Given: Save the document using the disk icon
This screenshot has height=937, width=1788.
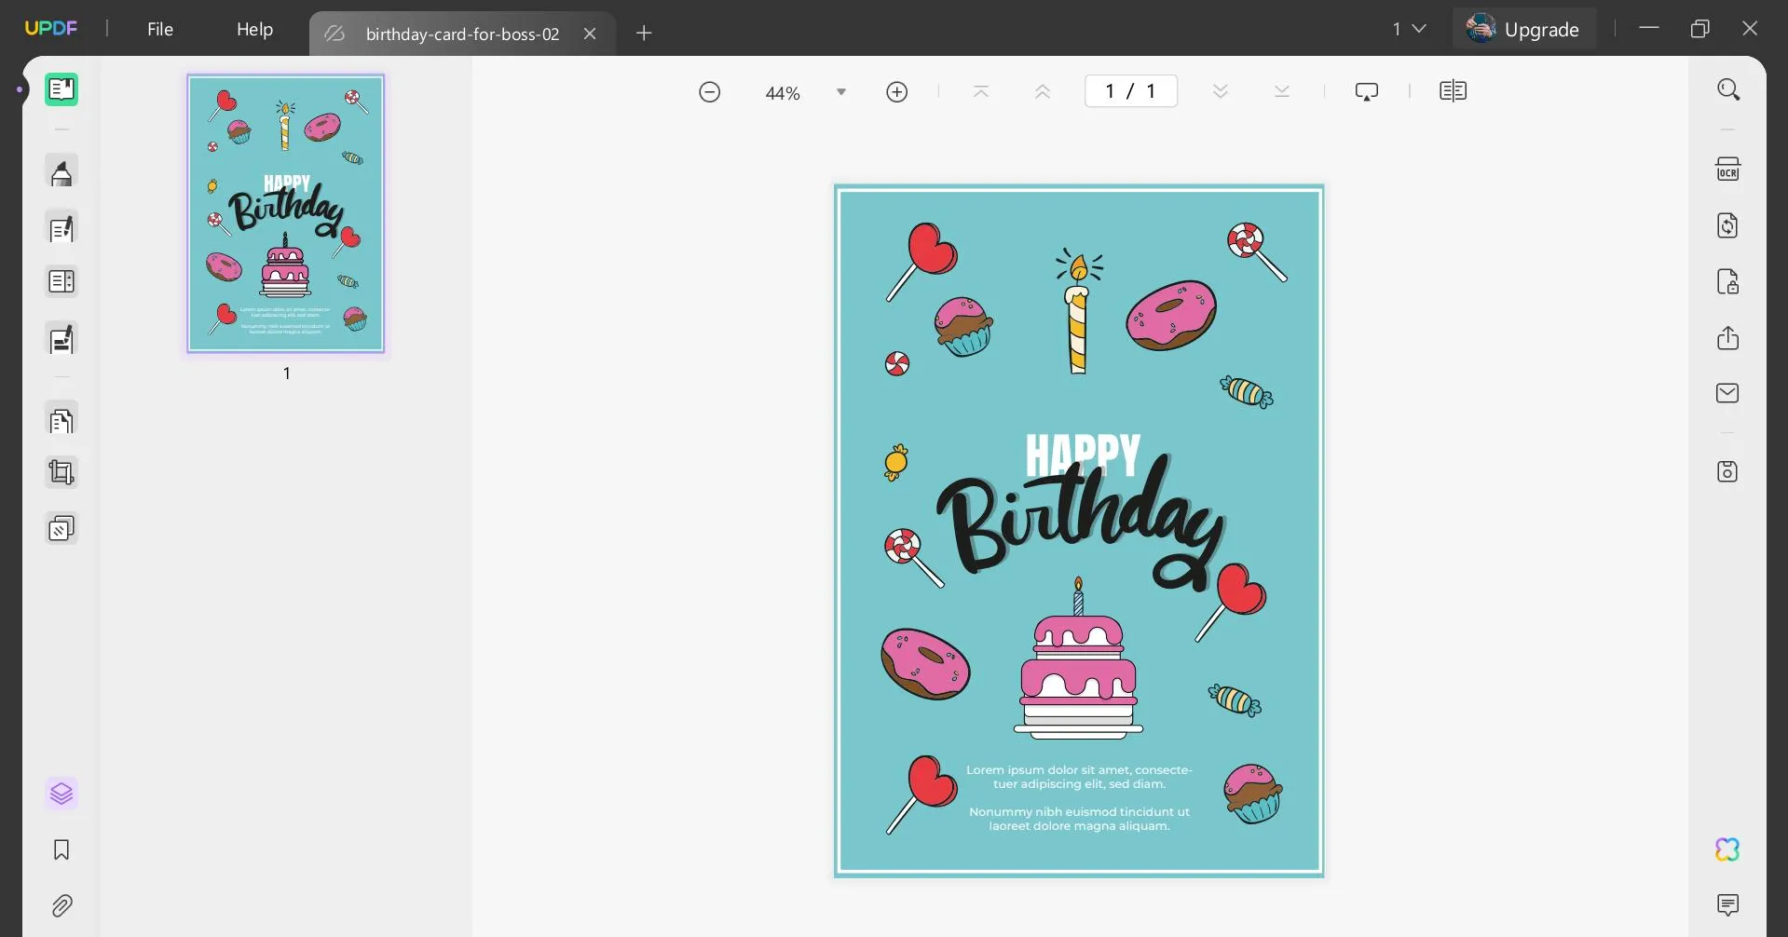Looking at the screenshot, I should point(1728,471).
